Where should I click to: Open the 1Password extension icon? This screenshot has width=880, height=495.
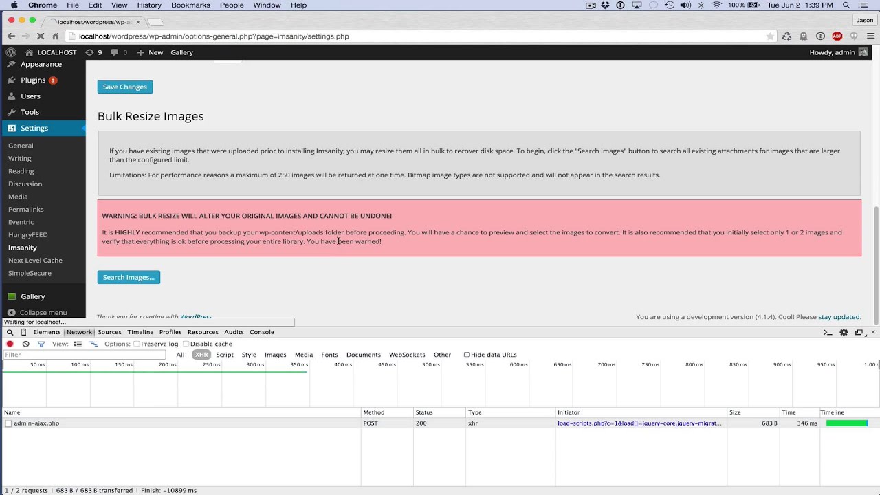(820, 36)
